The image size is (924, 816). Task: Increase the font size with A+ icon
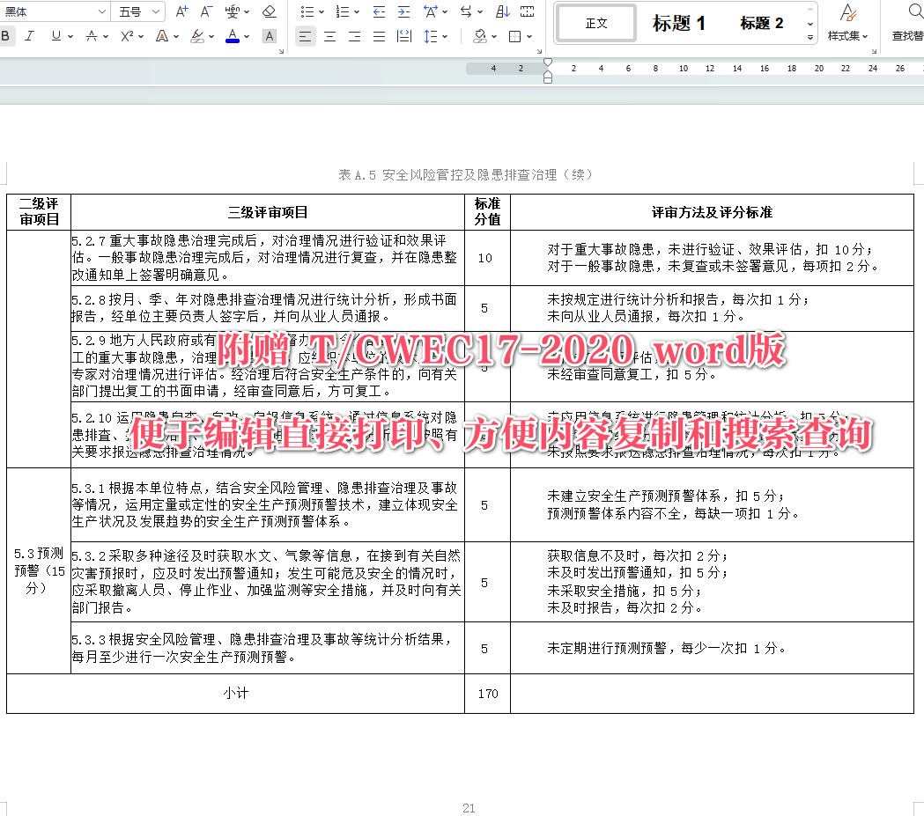[181, 11]
